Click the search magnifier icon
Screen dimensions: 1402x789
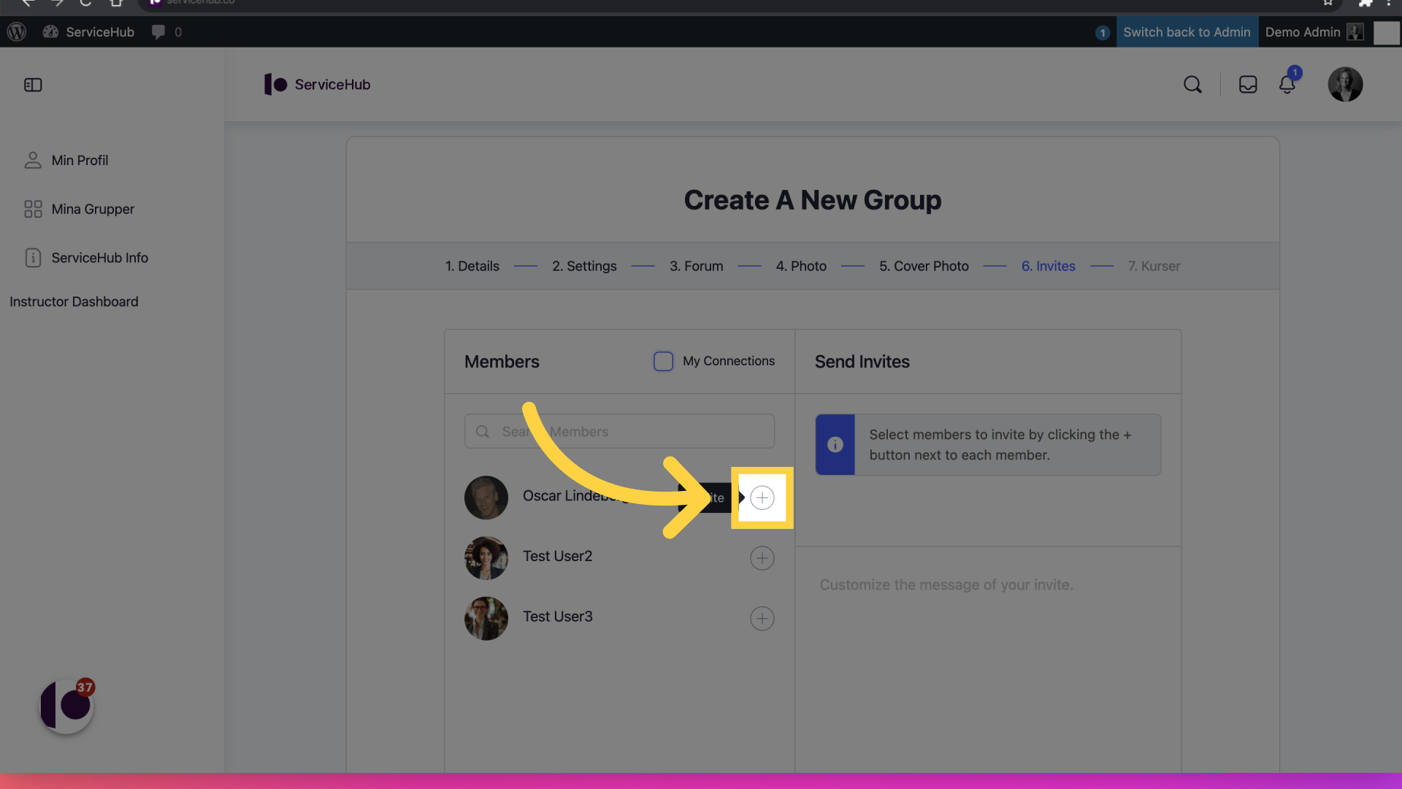click(x=1192, y=85)
